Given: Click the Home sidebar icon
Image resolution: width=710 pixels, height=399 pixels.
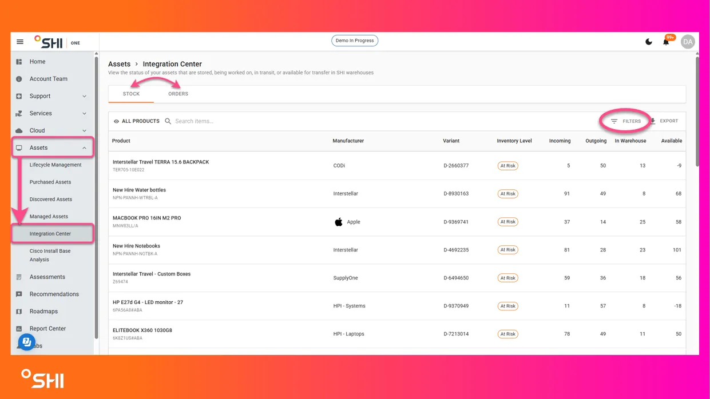Looking at the screenshot, I should [x=19, y=62].
